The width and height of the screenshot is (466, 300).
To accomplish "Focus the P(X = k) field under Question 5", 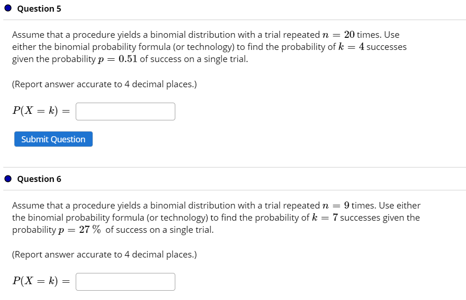I will (x=125, y=111).
